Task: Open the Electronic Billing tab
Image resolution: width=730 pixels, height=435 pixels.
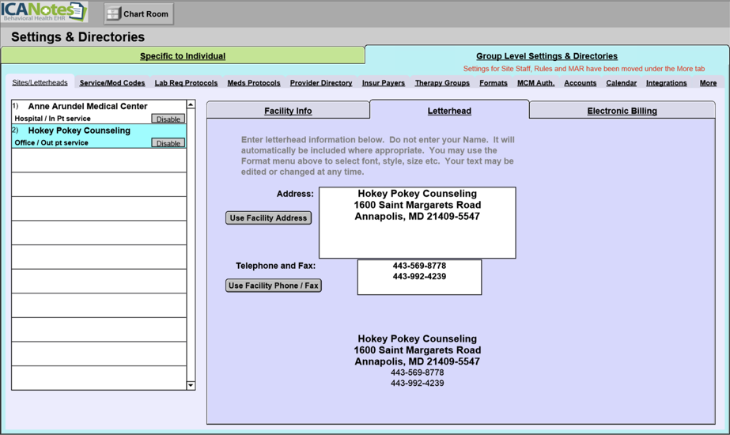Action: pyautogui.click(x=622, y=111)
